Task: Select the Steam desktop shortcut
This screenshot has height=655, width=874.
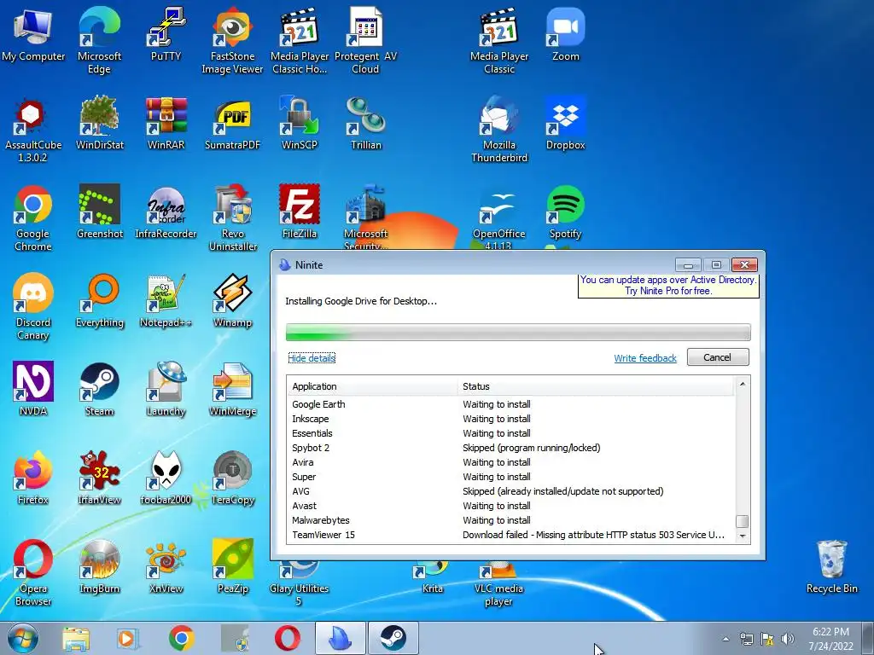Action: 99,389
